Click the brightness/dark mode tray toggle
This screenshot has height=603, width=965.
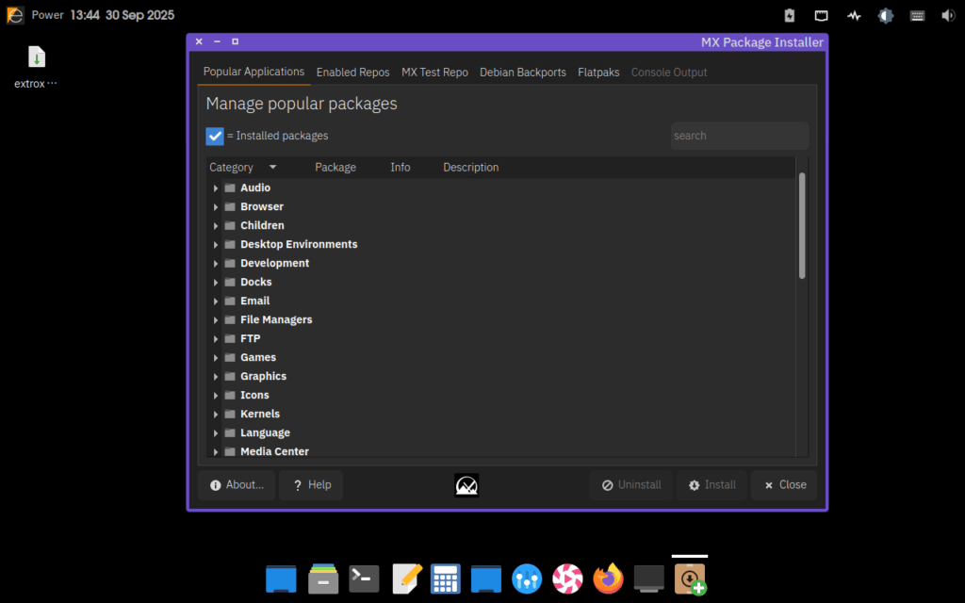point(886,16)
